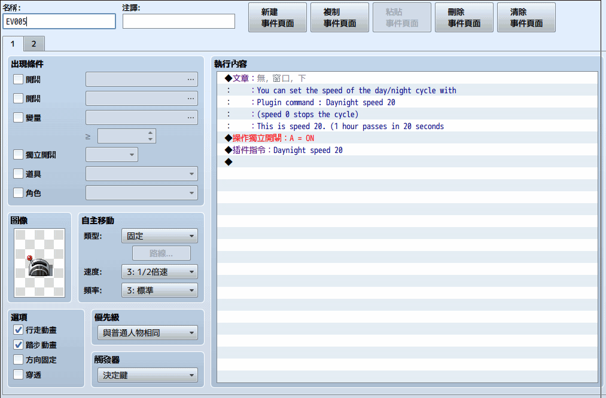Open the 道具 dropdown
This screenshot has height=398, width=606.
141,174
